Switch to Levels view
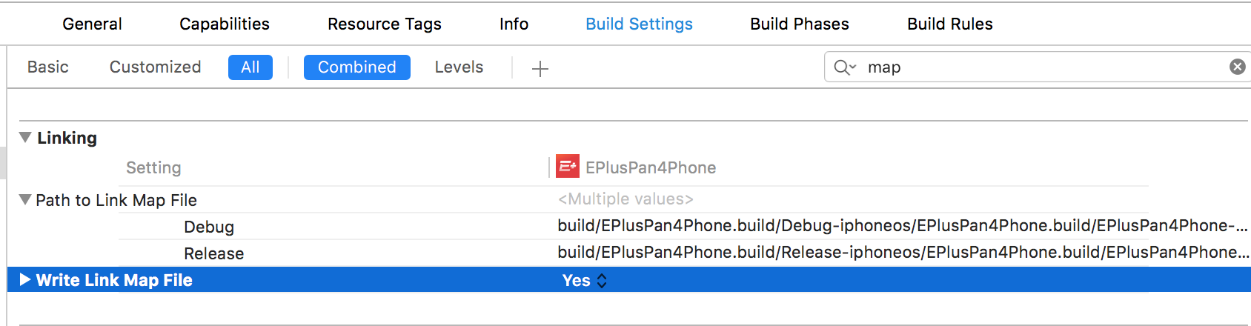The image size is (1251, 326). (459, 67)
